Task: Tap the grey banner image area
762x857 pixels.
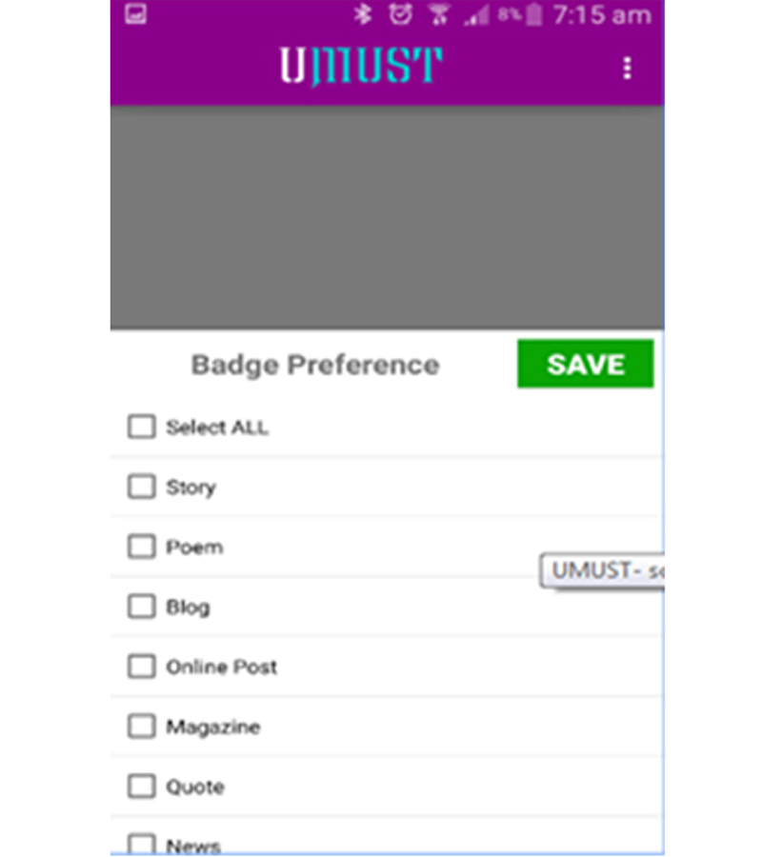Action: coord(387,217)
